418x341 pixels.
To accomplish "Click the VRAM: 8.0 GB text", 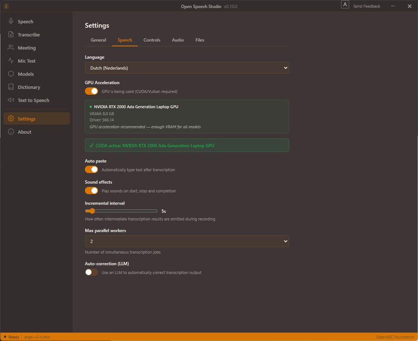I will (102, 114).
